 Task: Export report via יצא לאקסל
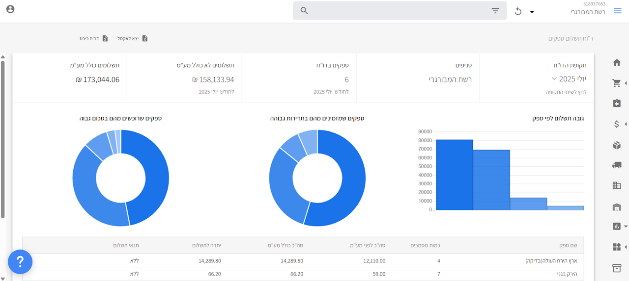pos(133,38)
